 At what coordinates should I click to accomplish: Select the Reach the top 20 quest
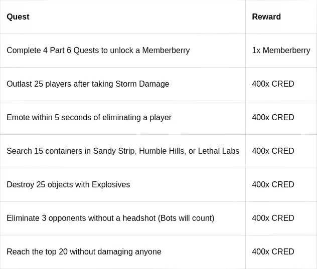pos(84,252)
